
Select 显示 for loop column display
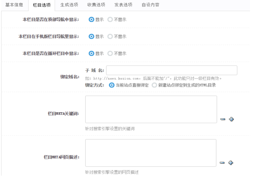(x=91, y=53)
